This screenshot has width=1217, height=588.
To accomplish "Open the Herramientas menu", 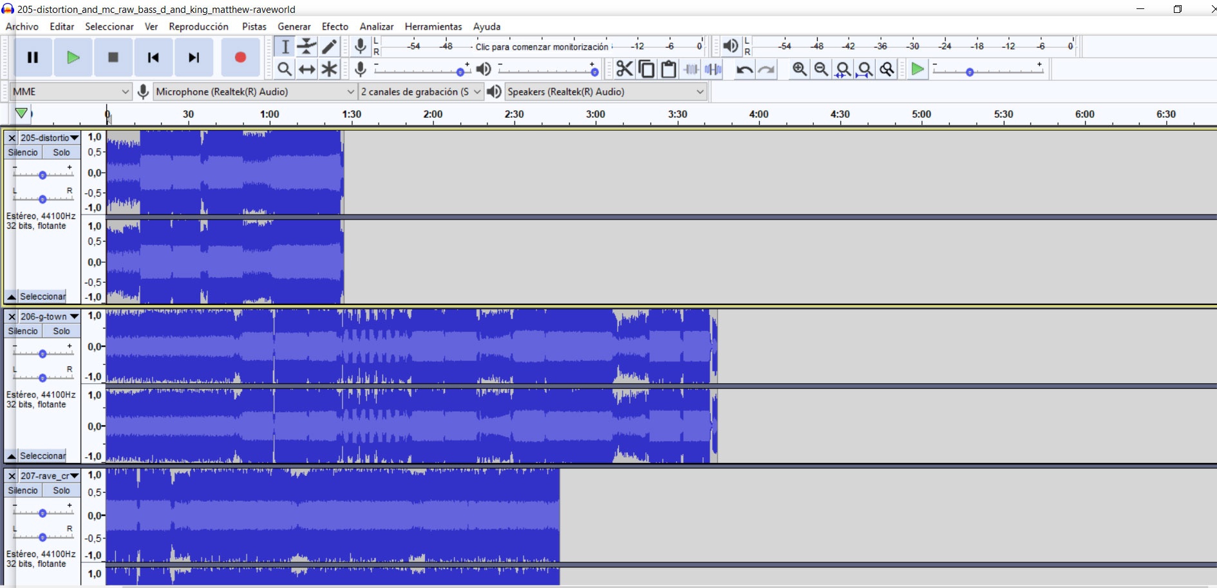I will 433,26.
